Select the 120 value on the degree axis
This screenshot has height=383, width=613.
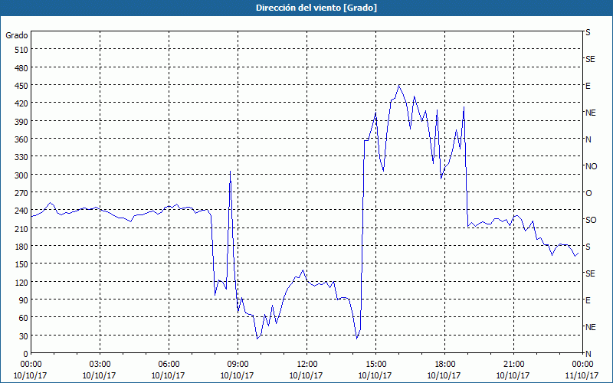pyautogui.click(x=21, y=283)
